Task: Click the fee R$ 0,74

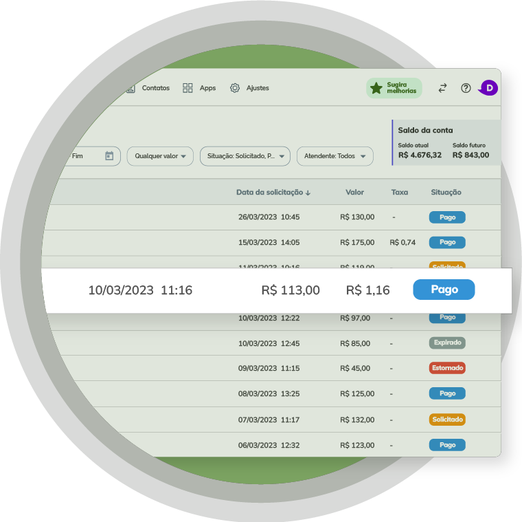Action: tap(402, 242)
